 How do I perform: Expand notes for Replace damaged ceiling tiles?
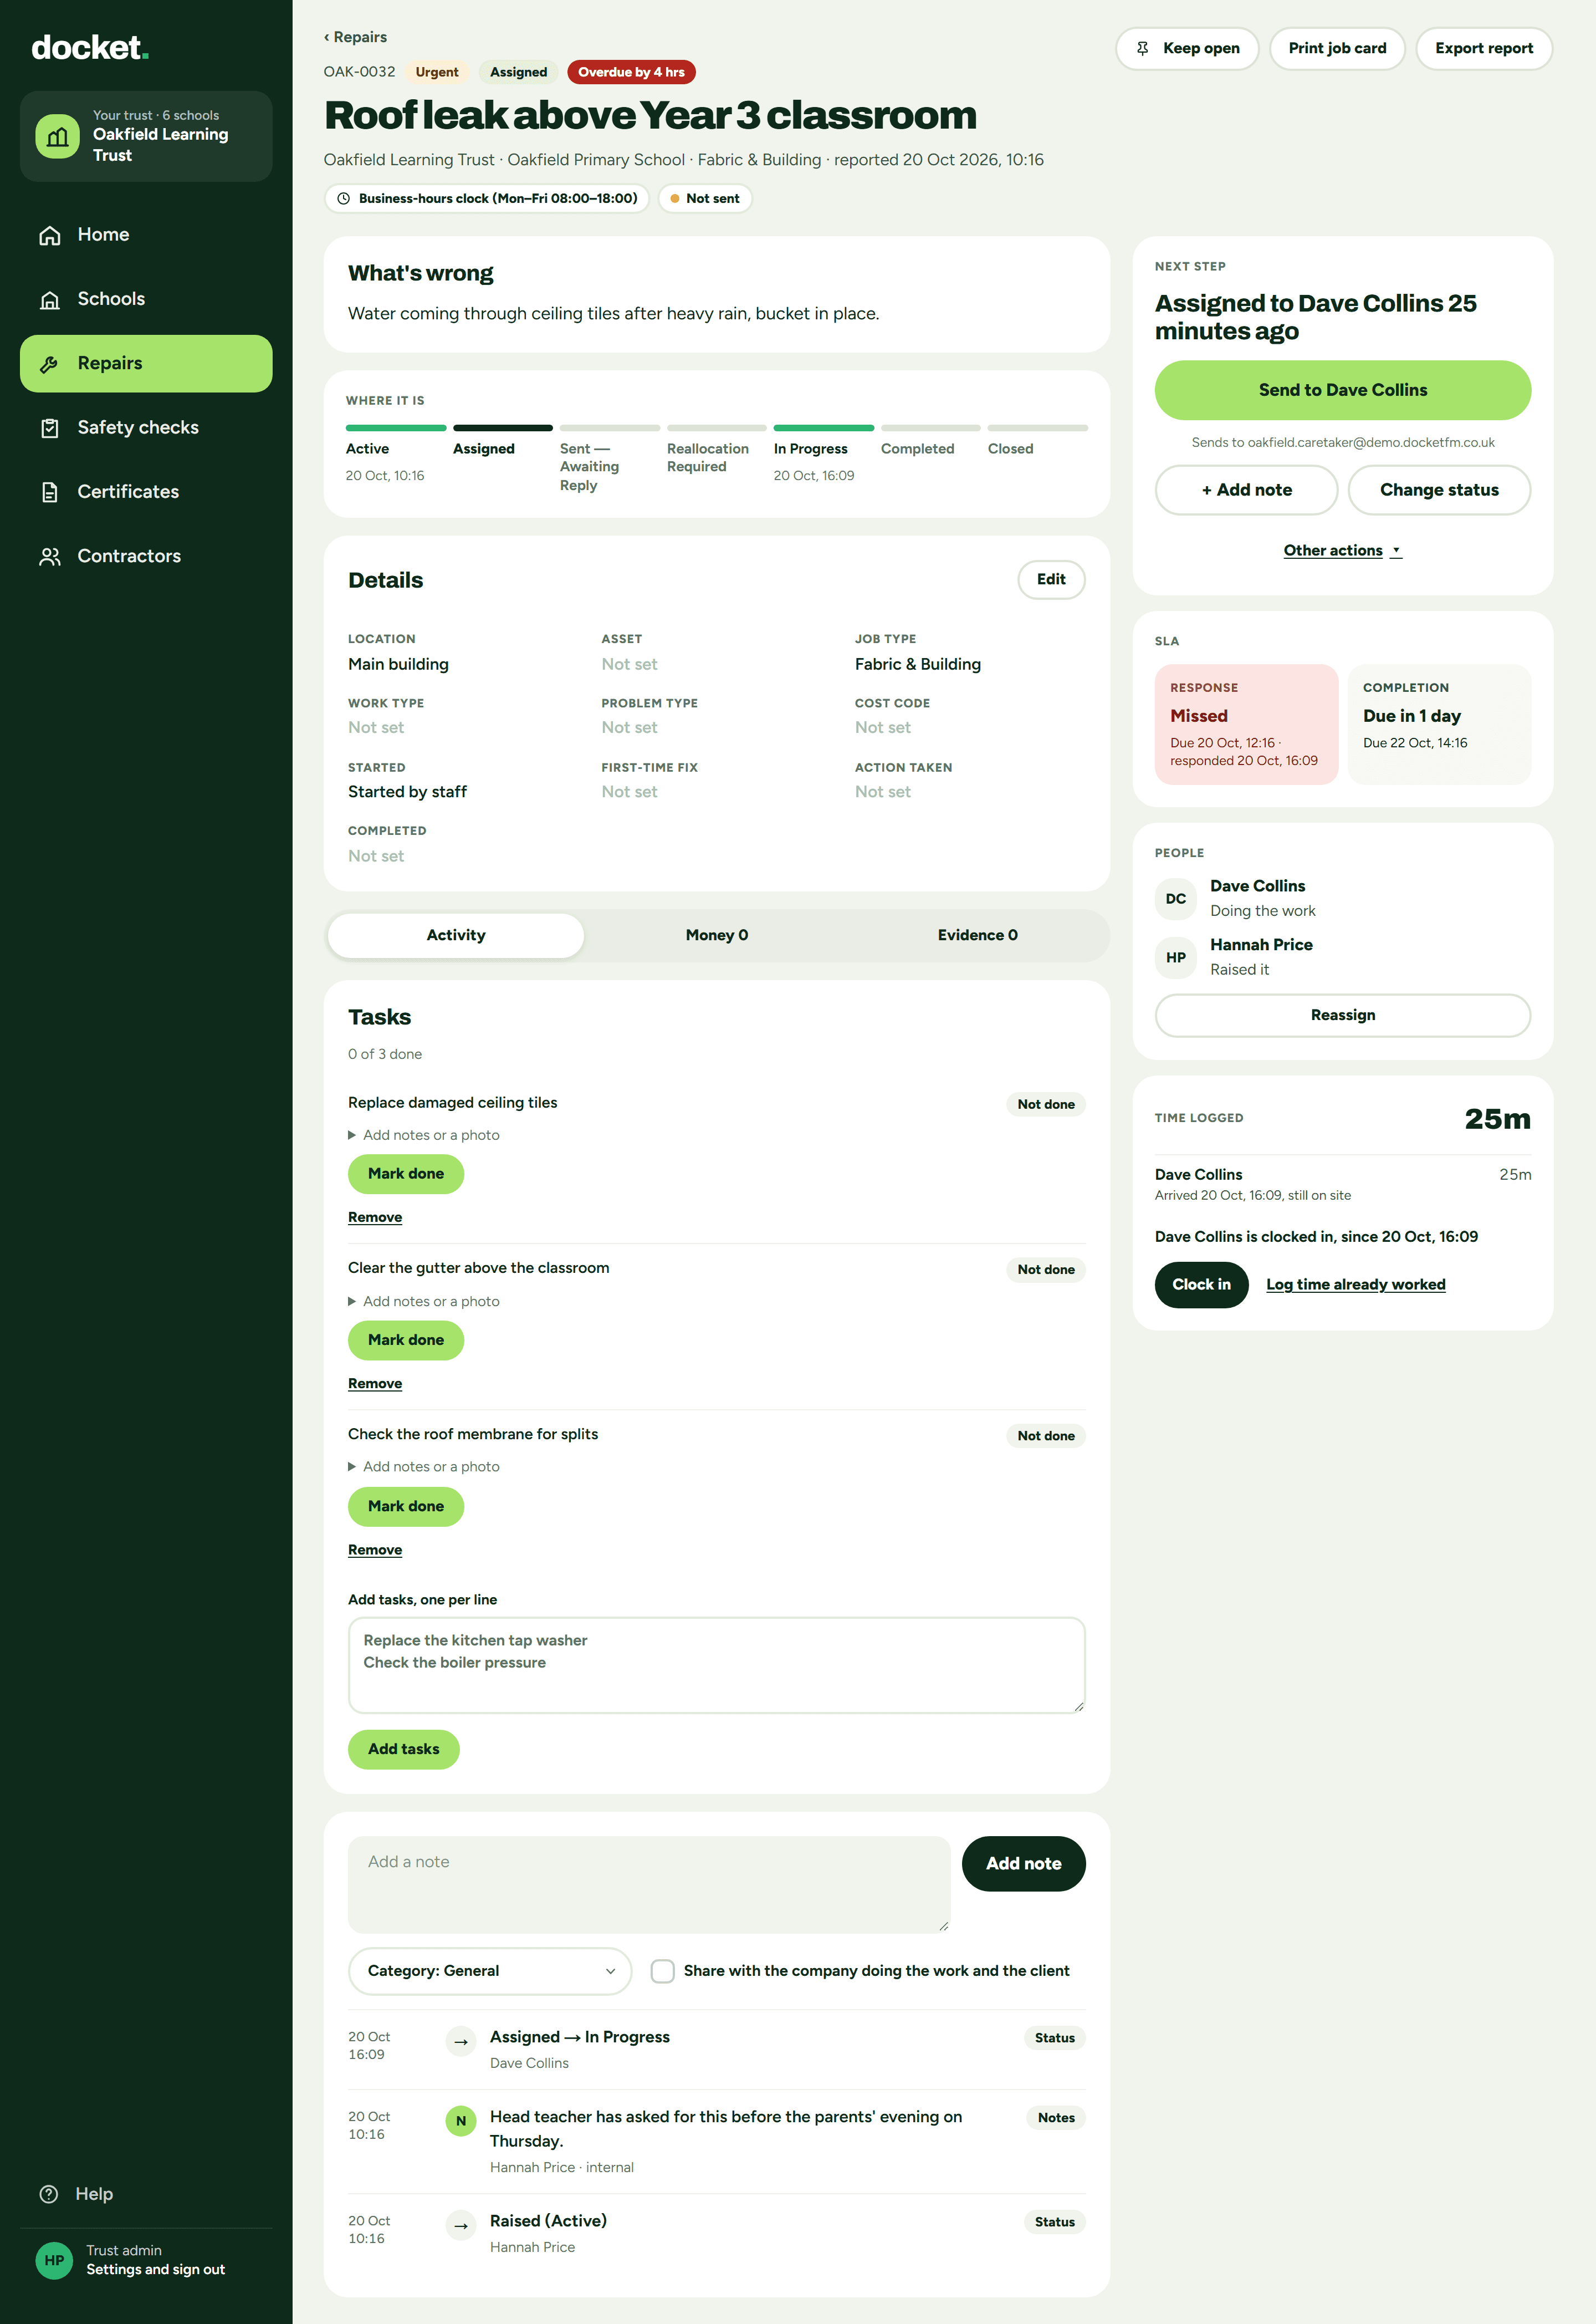coord(424,1135)
